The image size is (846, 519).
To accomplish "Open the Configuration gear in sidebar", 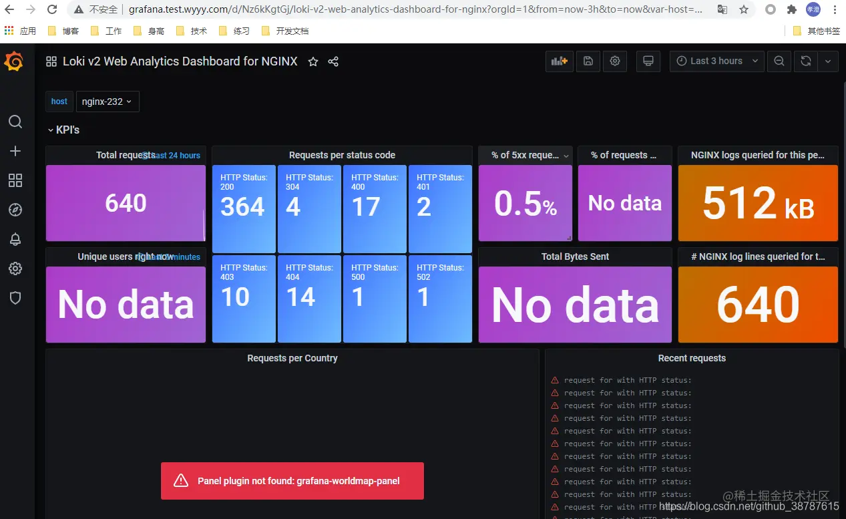I will (x=15, y=269).
